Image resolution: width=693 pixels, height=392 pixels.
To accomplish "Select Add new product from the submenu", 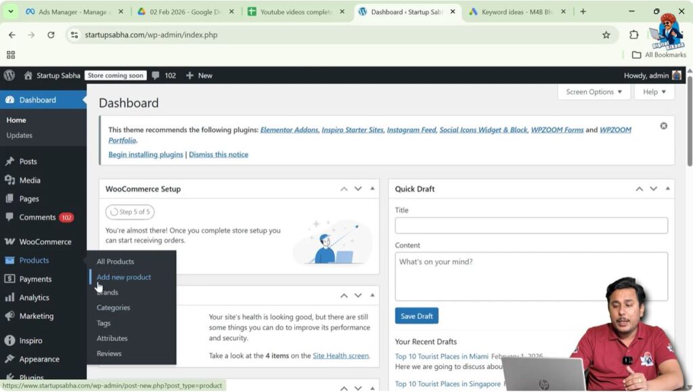I will (x=123, y=277).
